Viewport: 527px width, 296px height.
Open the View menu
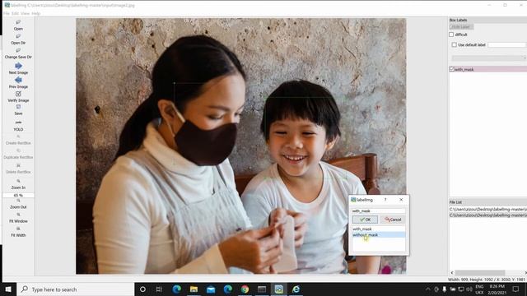click(26, 13)
